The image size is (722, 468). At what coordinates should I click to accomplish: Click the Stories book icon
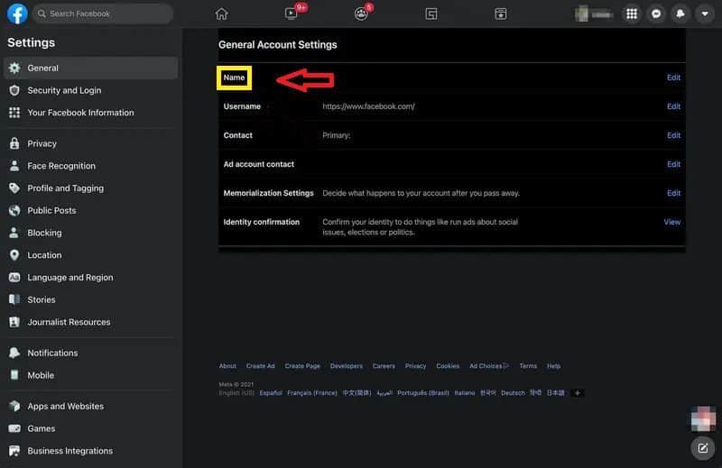(x=14, y=299)
